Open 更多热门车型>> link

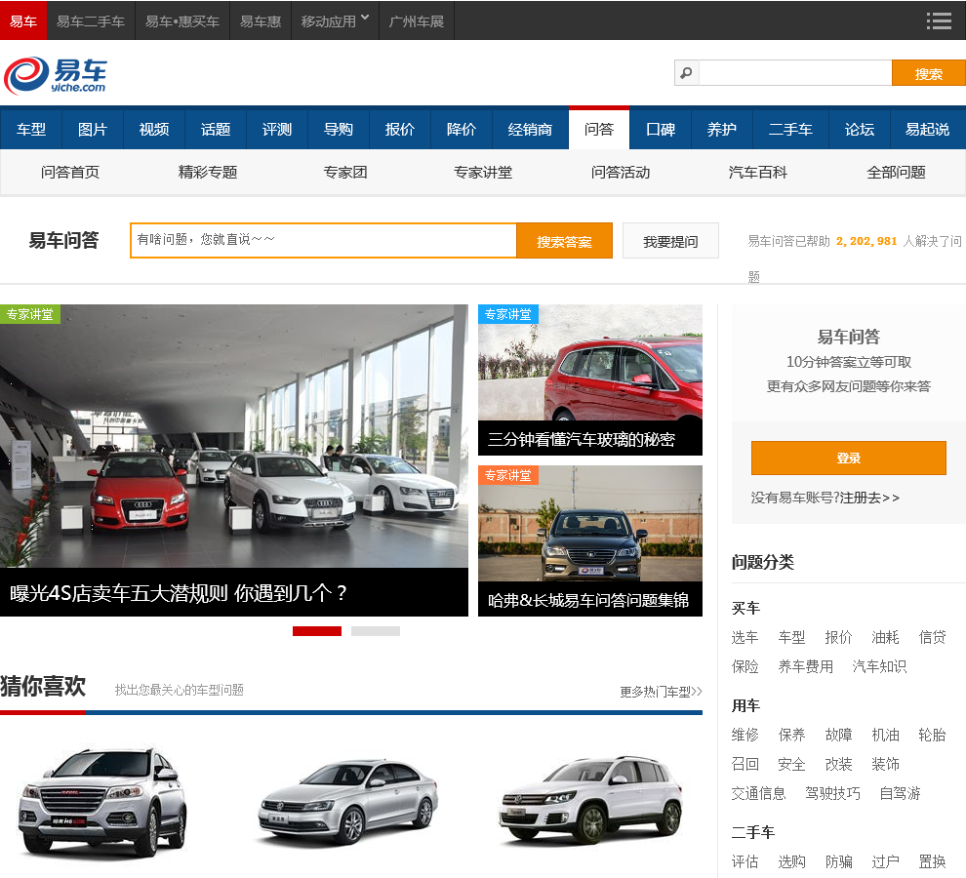tap(661, 692)
